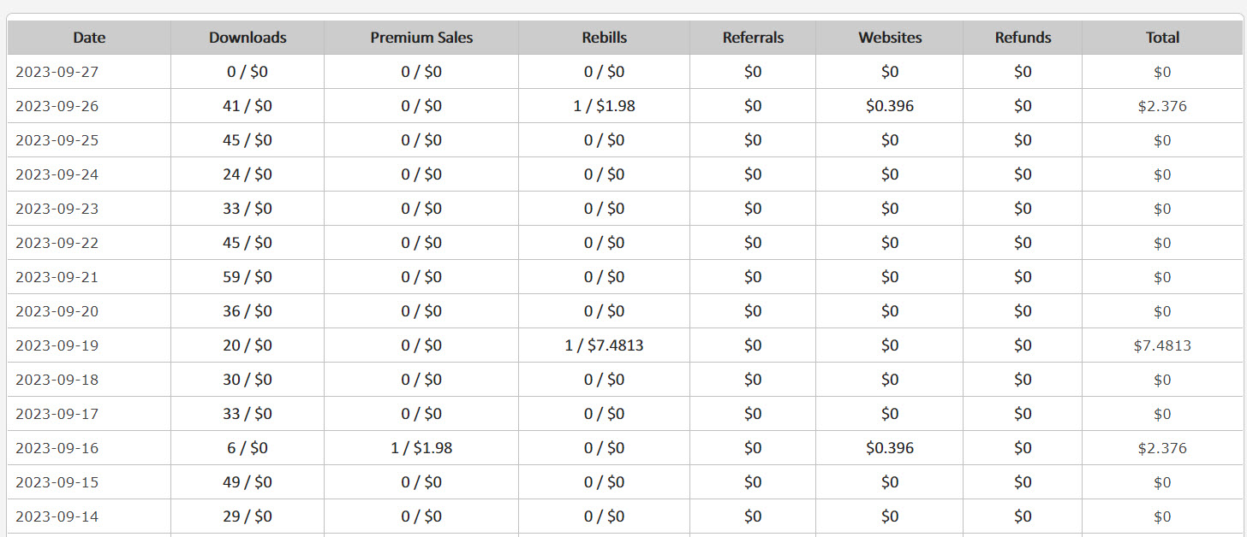Click the $2.376 total for 2023-09-16
This screenshot has width=1247, height=537.
(1162, 448)
